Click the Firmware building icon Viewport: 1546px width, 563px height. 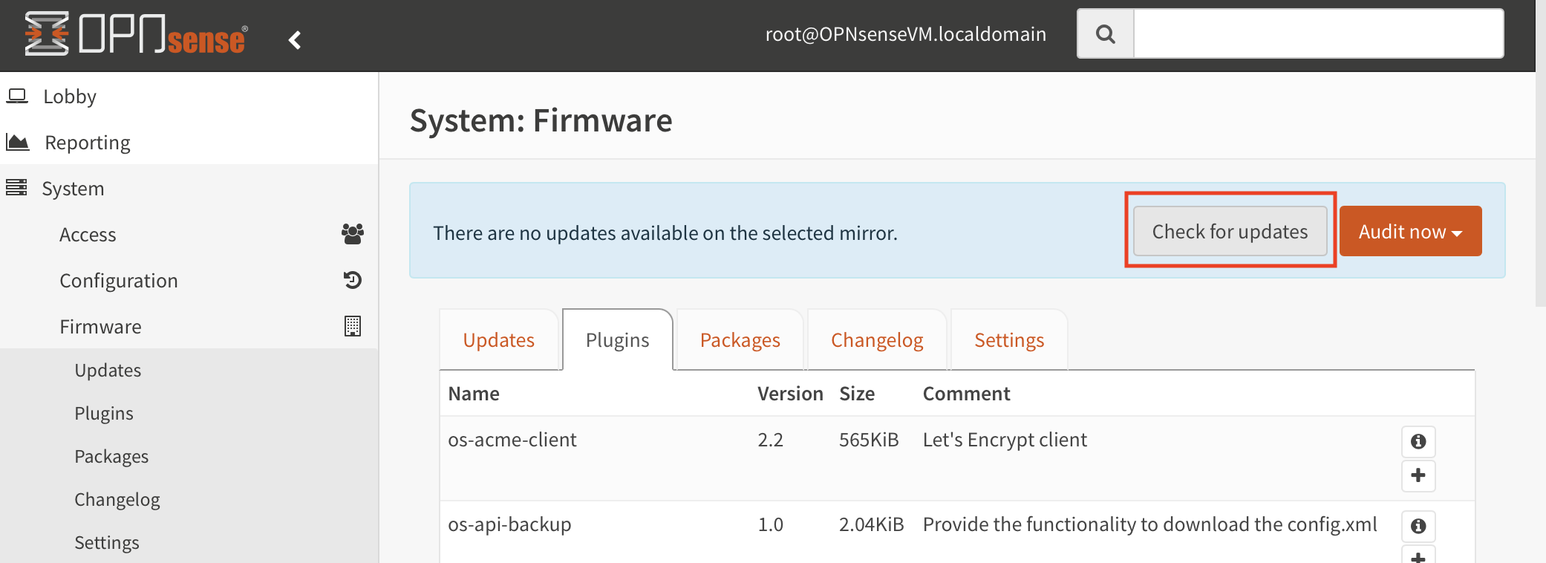coord(353,326)
